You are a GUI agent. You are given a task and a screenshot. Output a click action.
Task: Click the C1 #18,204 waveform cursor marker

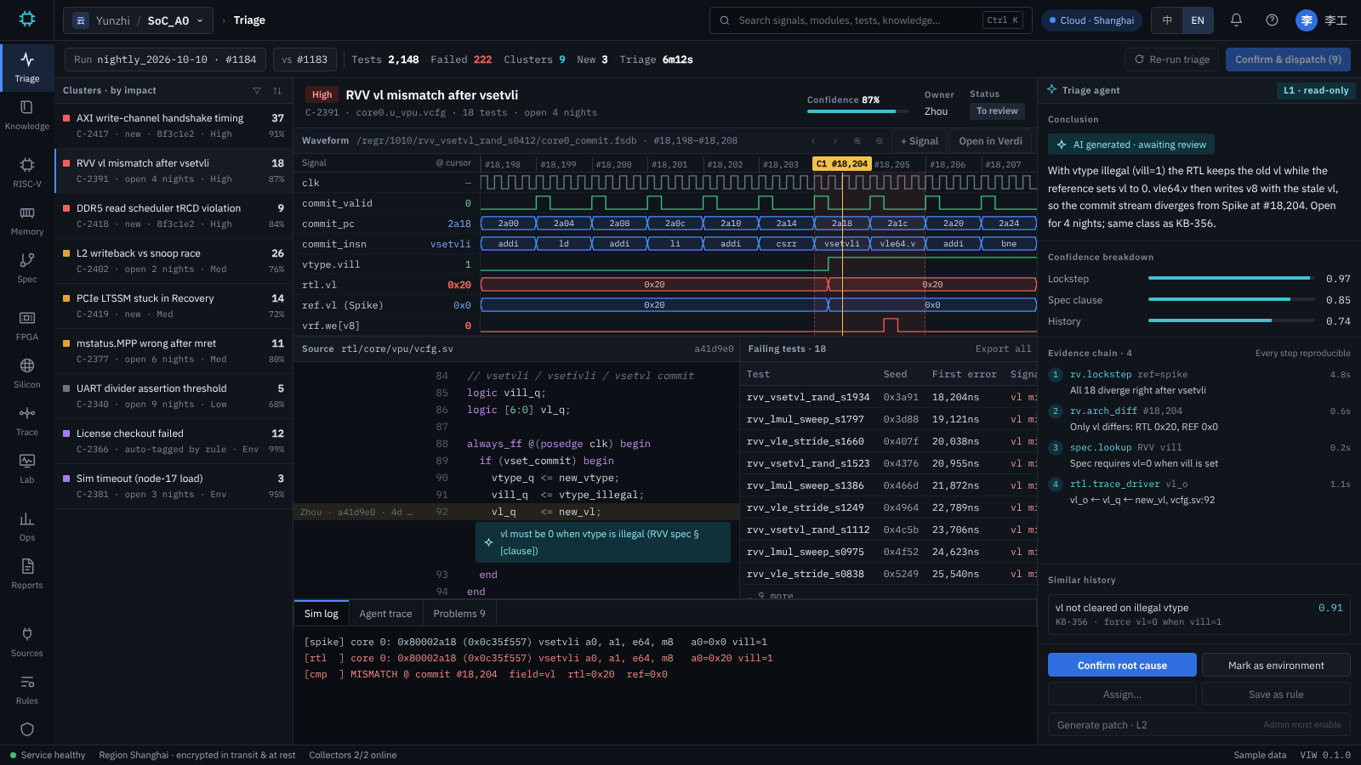(842, 164)
